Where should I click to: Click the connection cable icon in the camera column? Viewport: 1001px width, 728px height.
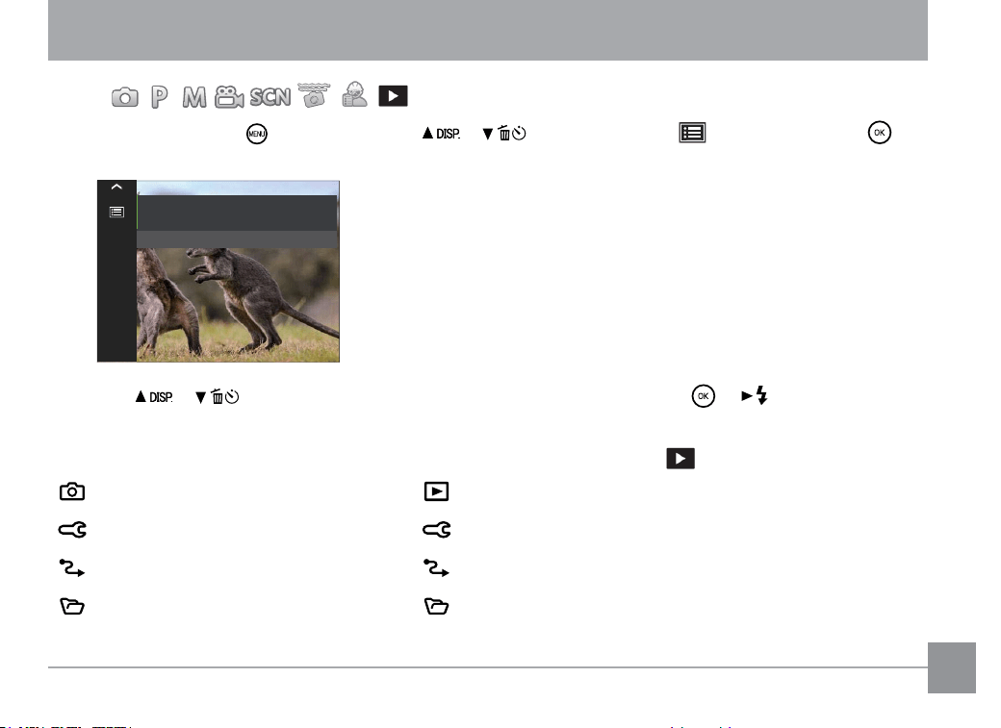click(x=72, y=567)
